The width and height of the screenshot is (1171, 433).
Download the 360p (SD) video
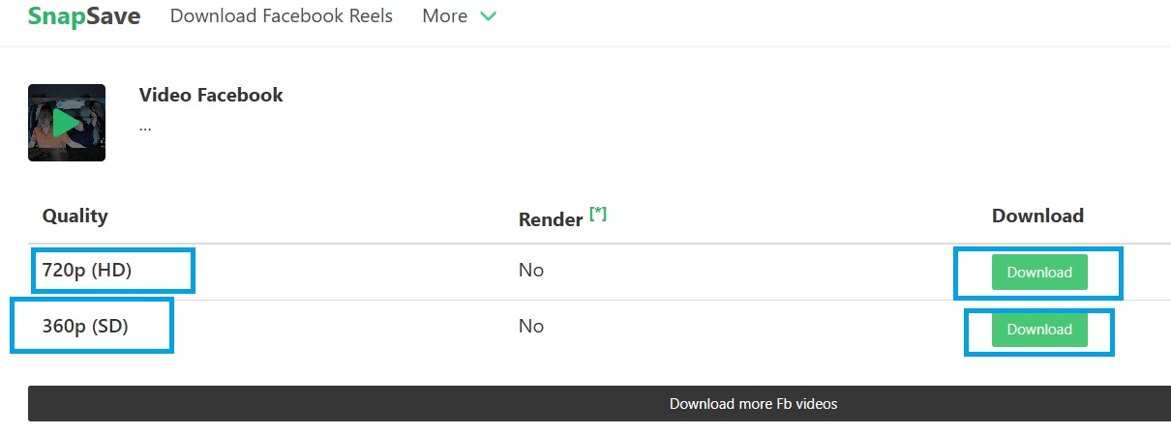pyautogui.click(x=1039, y=330)
